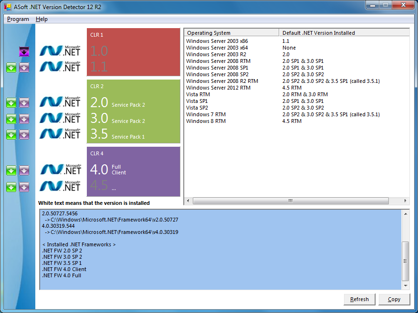This screenshot has width=418, height=313.
Task: Click the Microsoft .NET logo next to 2.0
Action: (60, 101)
